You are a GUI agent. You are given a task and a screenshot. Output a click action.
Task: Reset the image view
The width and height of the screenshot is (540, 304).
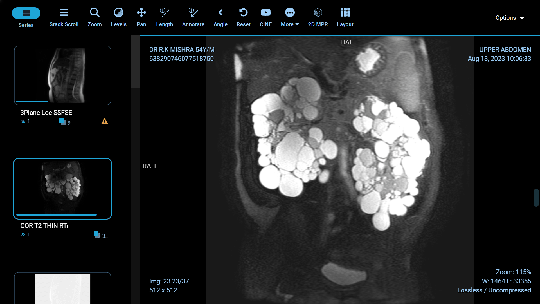pos(243,17)
